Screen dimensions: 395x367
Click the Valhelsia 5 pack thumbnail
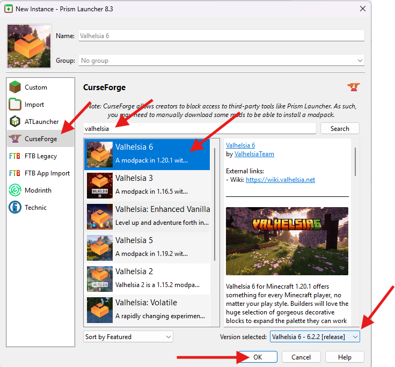100,248
